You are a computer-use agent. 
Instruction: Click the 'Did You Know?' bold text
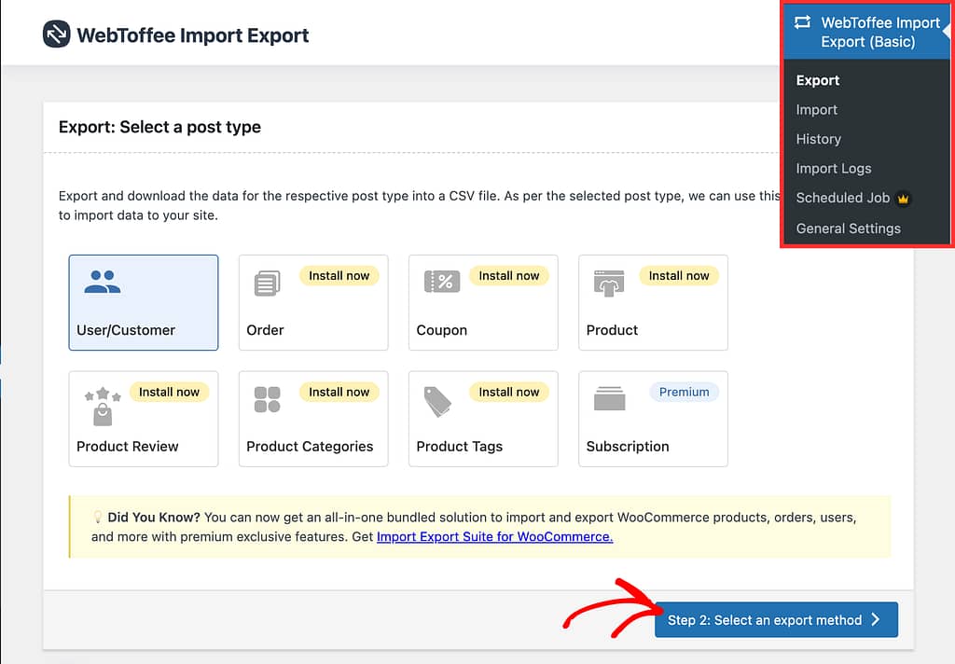154,518
